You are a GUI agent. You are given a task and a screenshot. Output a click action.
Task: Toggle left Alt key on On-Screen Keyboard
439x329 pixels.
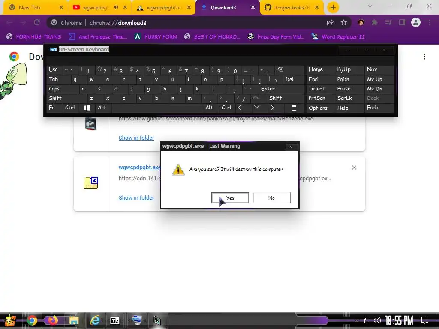click(x=103, y=108)
